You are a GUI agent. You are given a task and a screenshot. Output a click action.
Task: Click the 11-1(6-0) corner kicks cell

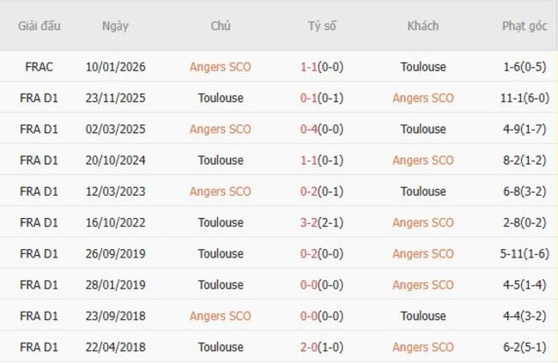pos(525,98)
